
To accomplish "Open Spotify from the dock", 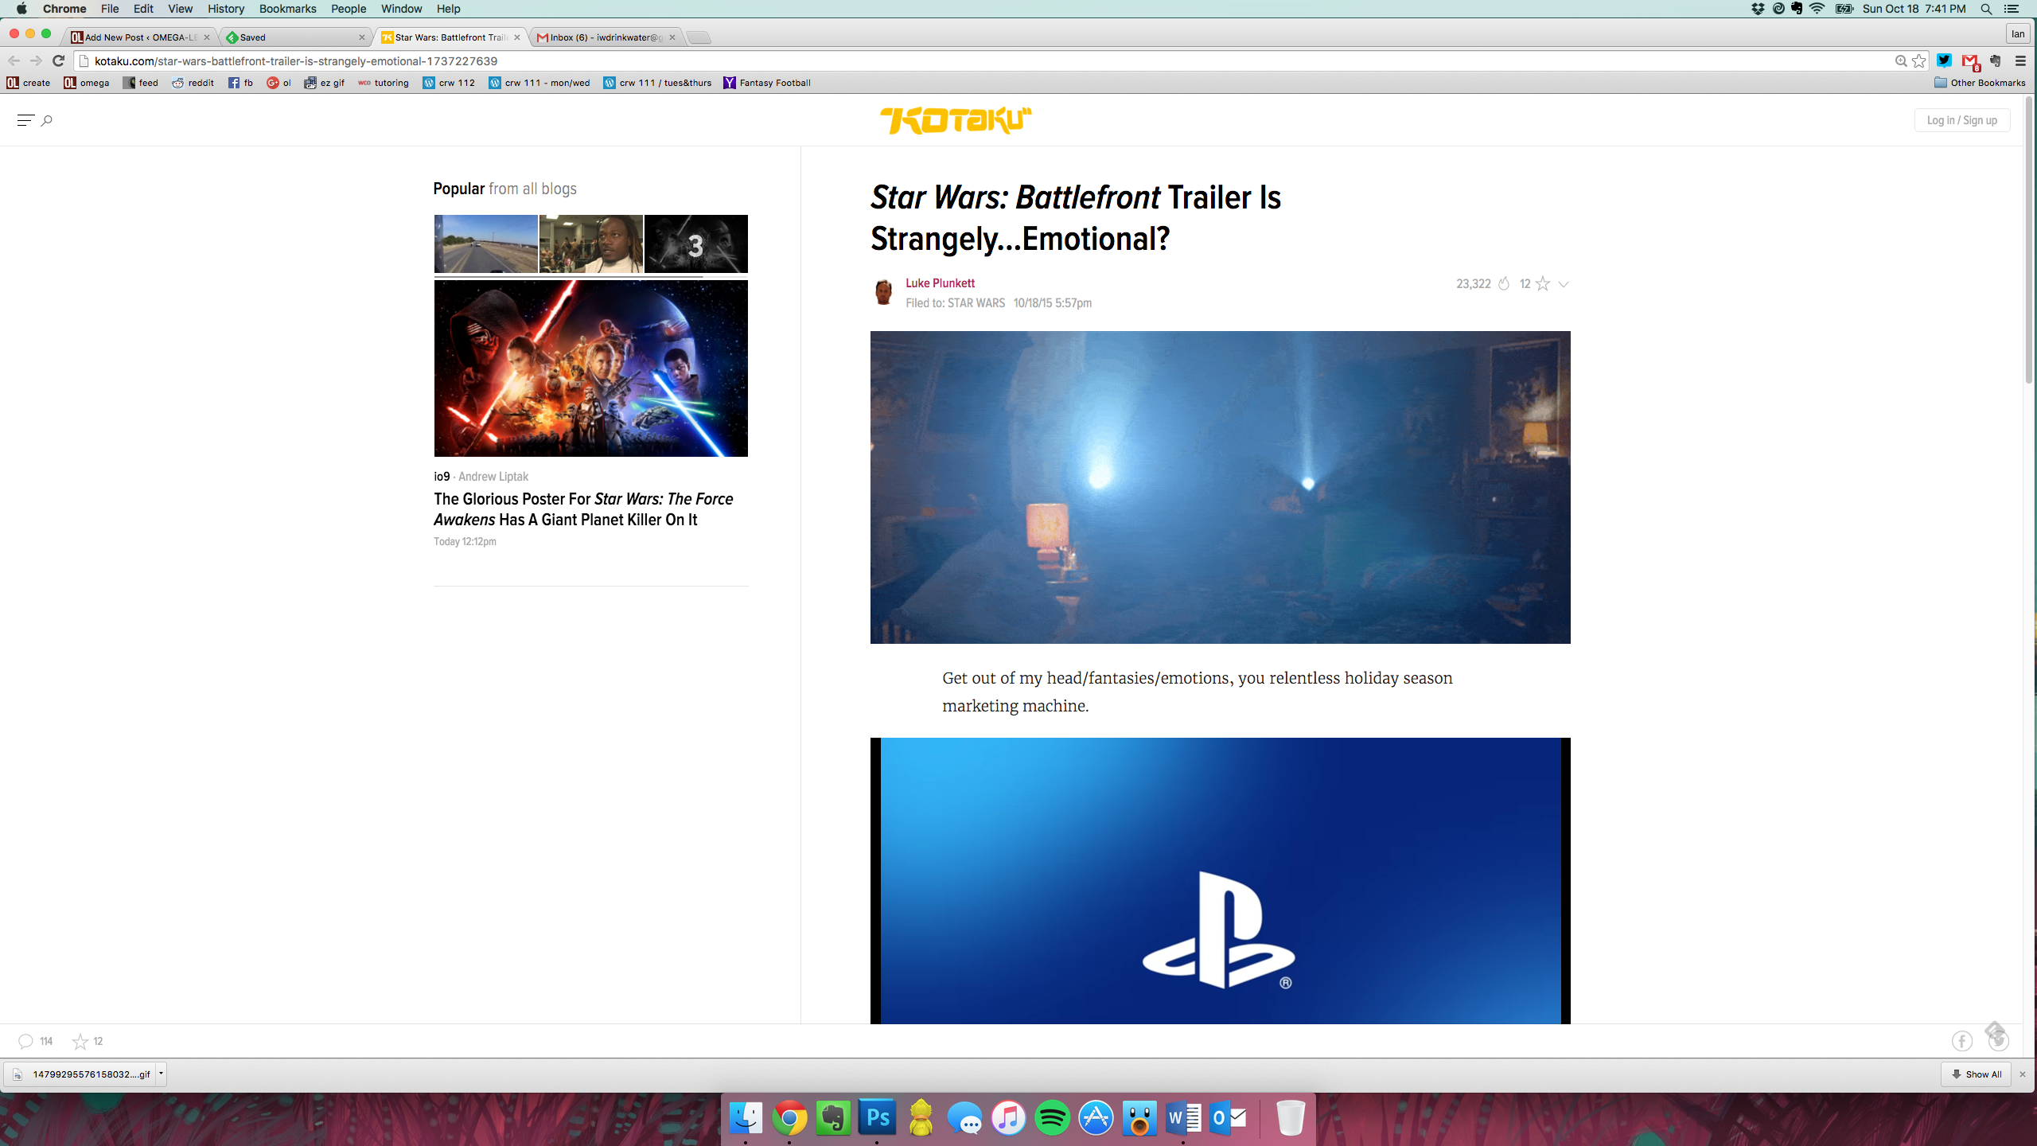I will coord(1052,1118).
